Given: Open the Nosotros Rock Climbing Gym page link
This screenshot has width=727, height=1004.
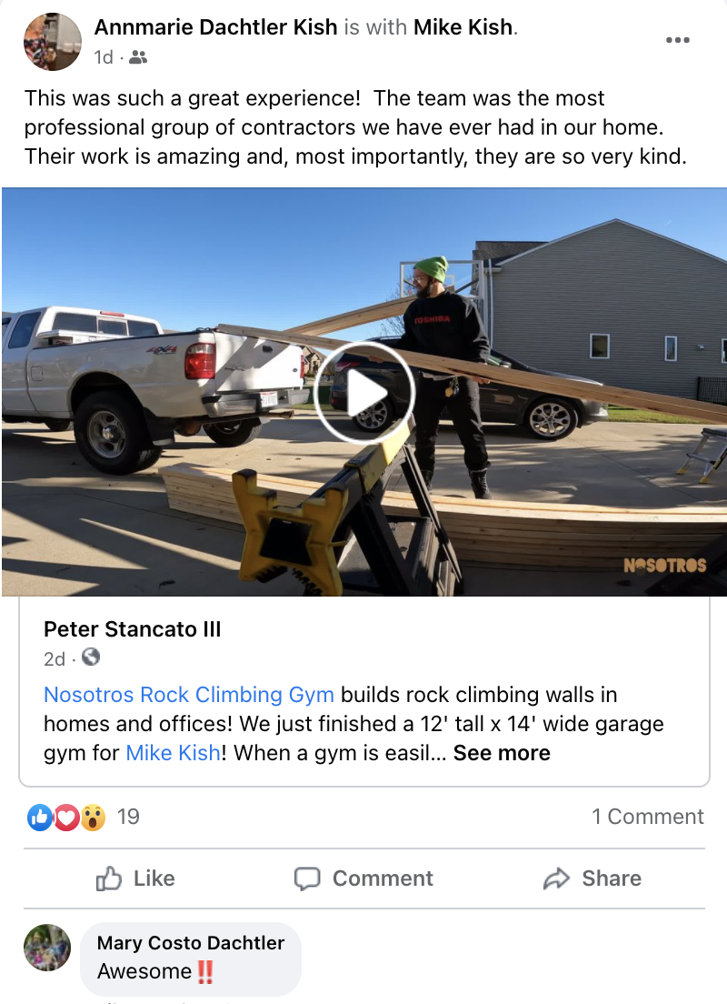Looking at the screenshot, I should 189,695.
